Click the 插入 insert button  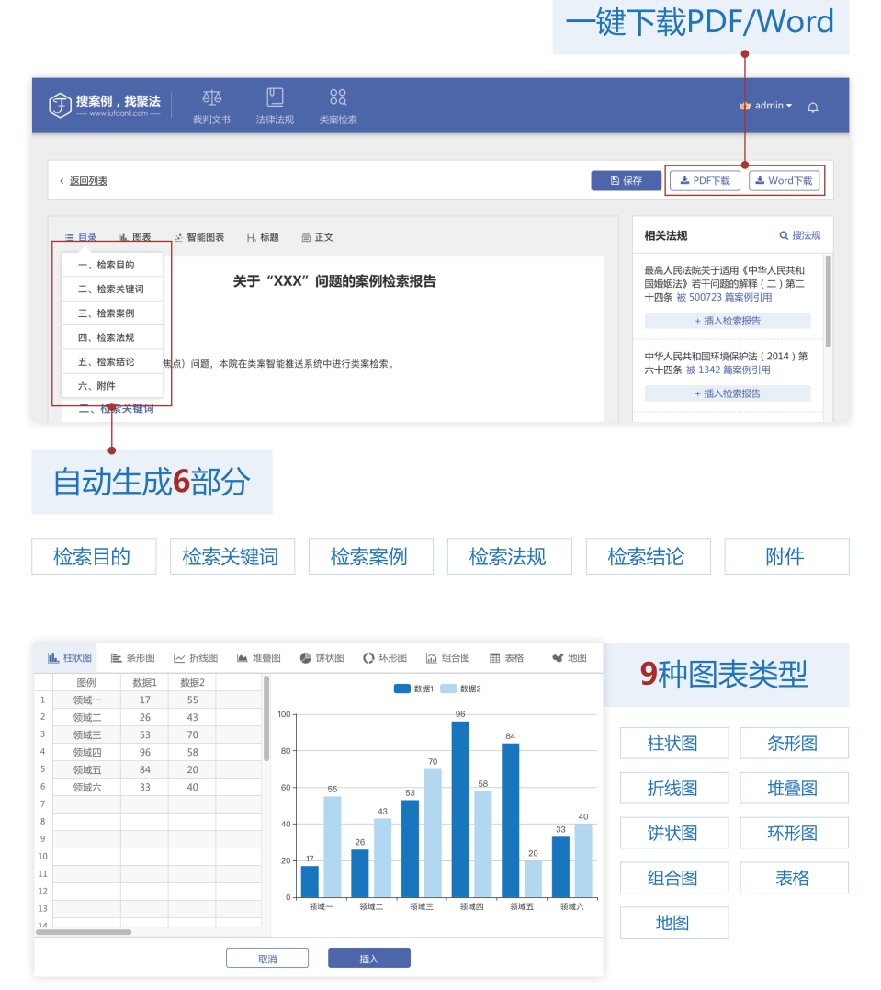point(369,959)
